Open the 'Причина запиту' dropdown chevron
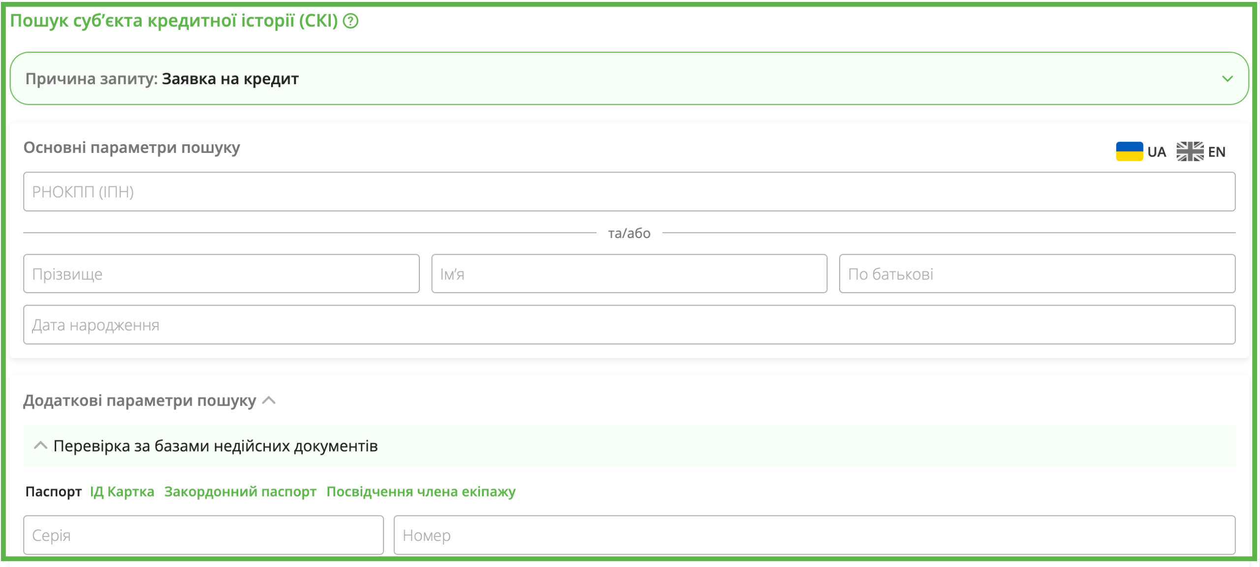 click(1227, 79)
